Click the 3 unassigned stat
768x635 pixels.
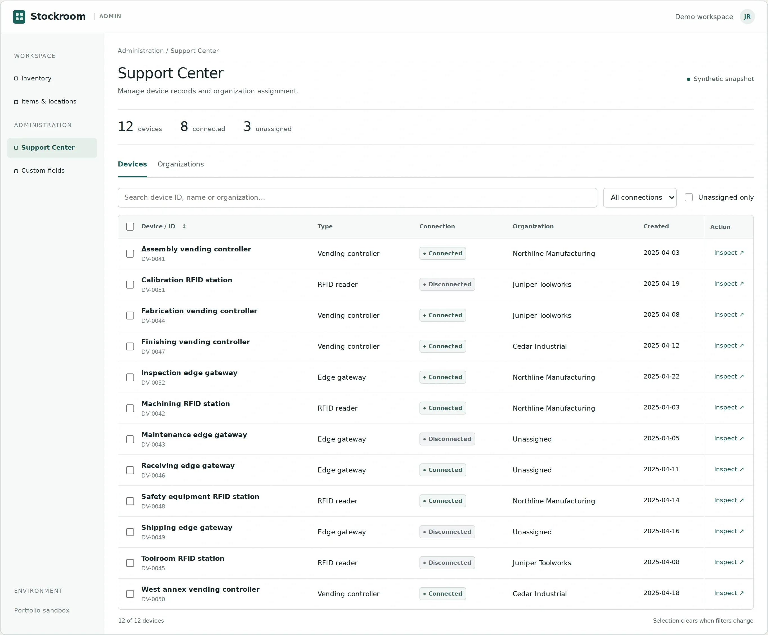point(267,127)
